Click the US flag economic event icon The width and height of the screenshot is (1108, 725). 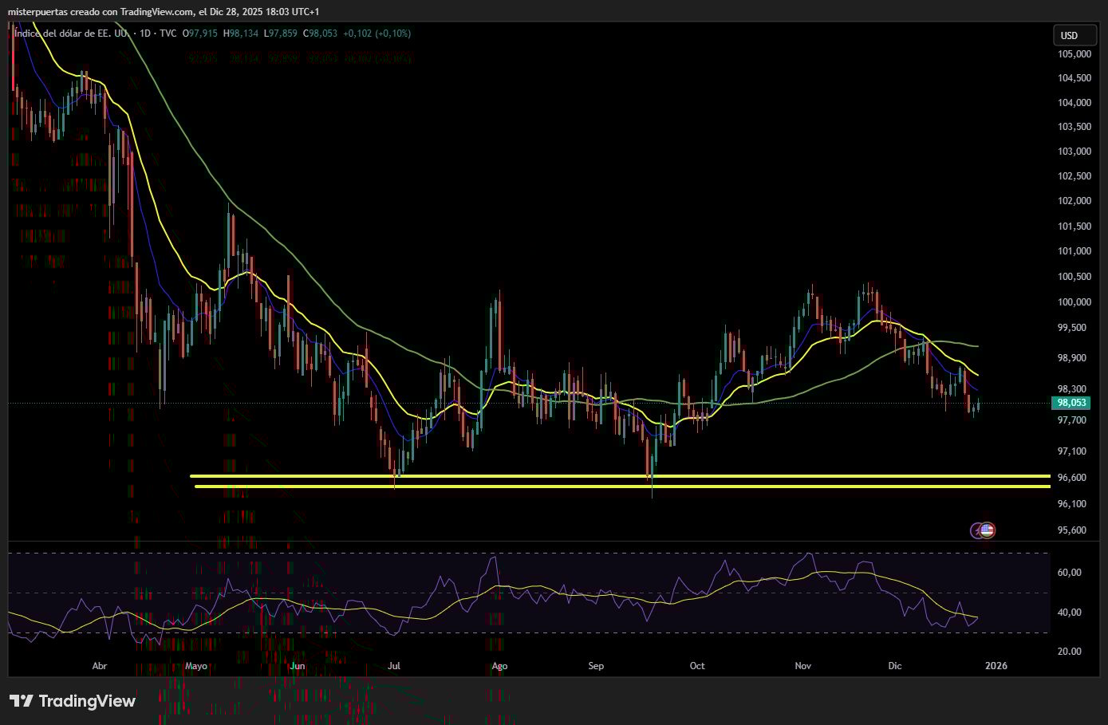[x=988, y=530]
